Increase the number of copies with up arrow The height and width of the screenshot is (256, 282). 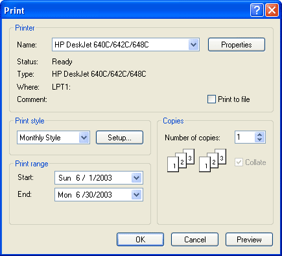260,134
